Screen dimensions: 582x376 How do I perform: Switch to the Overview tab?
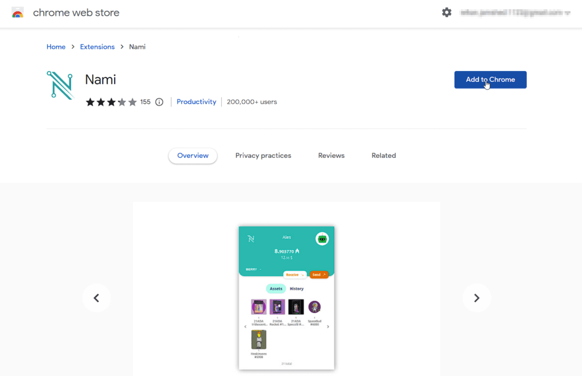[193, 156]
